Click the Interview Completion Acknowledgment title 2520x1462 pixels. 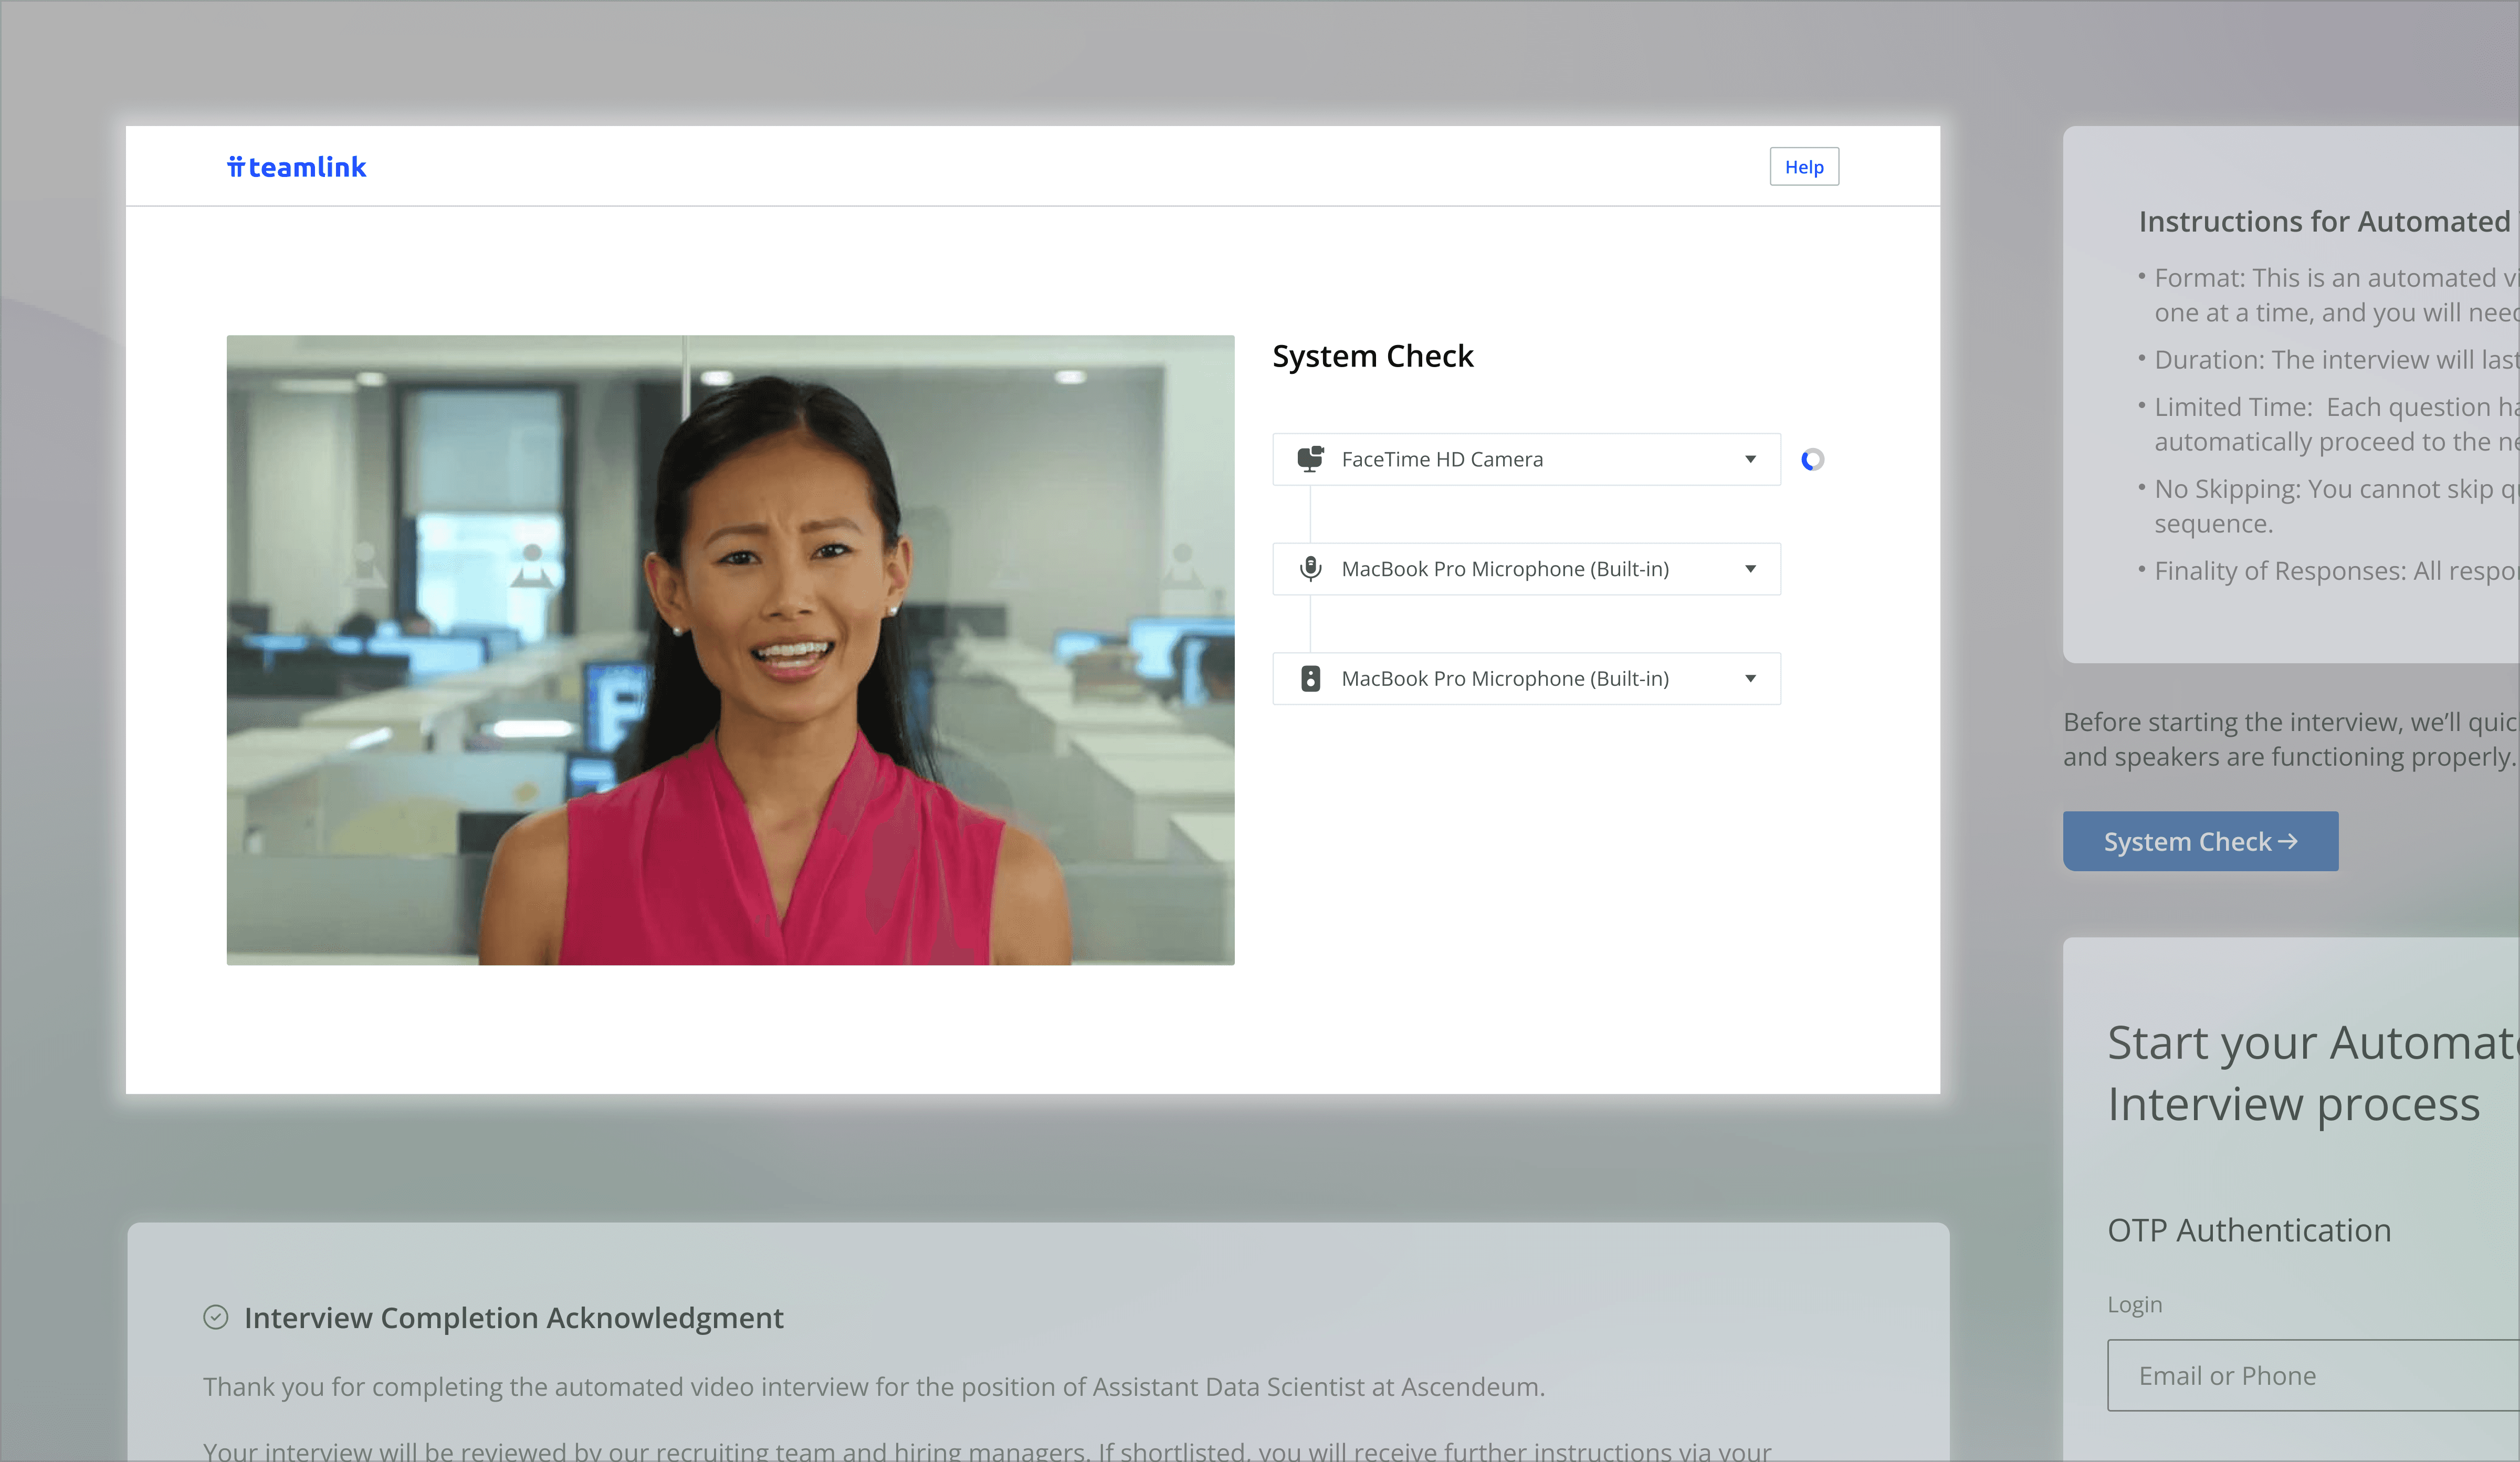(x=513, y=1318)
